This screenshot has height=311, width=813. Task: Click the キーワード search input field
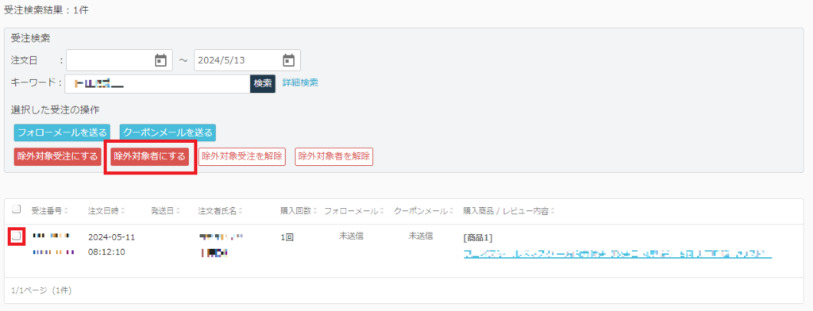pyautogui.click(x=158, y=83)
